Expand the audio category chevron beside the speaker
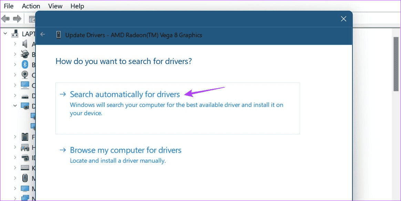This screenshot has height=201, width=401. point(15,44)
